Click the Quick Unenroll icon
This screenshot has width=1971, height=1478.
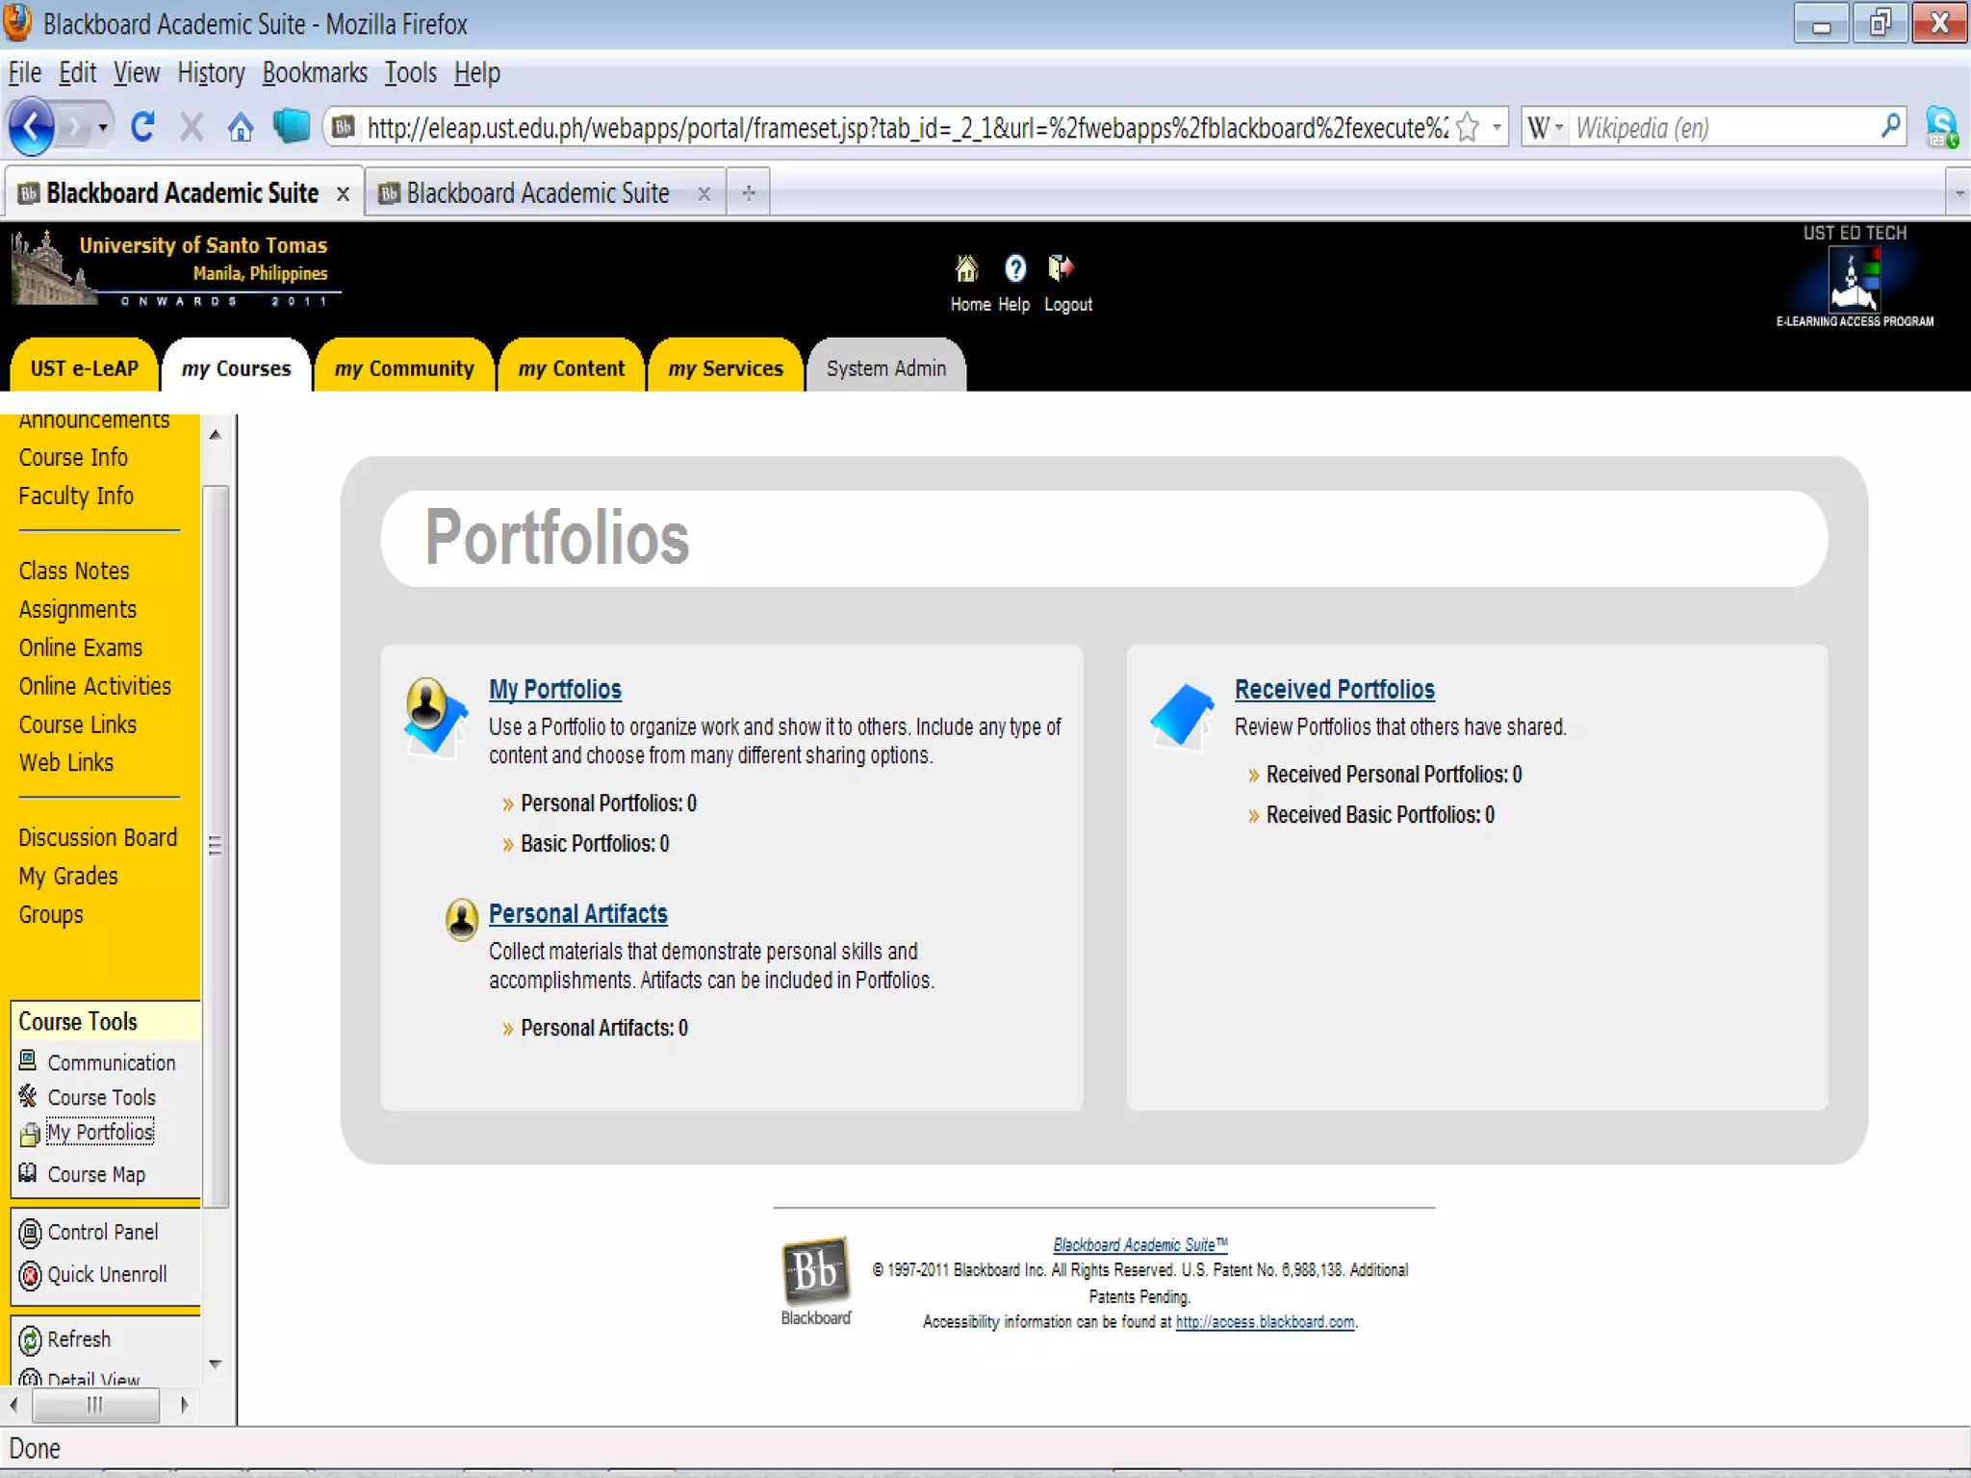coord(30,1275)
